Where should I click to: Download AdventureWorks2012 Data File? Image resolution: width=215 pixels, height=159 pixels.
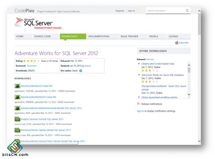click(x=37, y=86)
